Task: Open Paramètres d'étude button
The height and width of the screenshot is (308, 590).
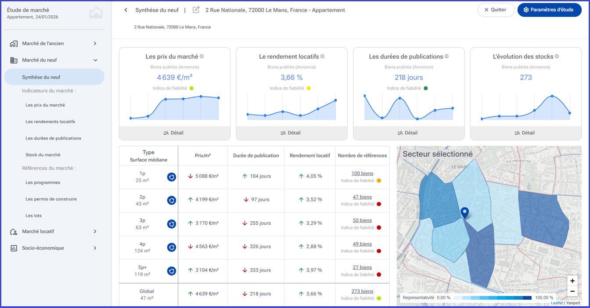Action: 550,10
